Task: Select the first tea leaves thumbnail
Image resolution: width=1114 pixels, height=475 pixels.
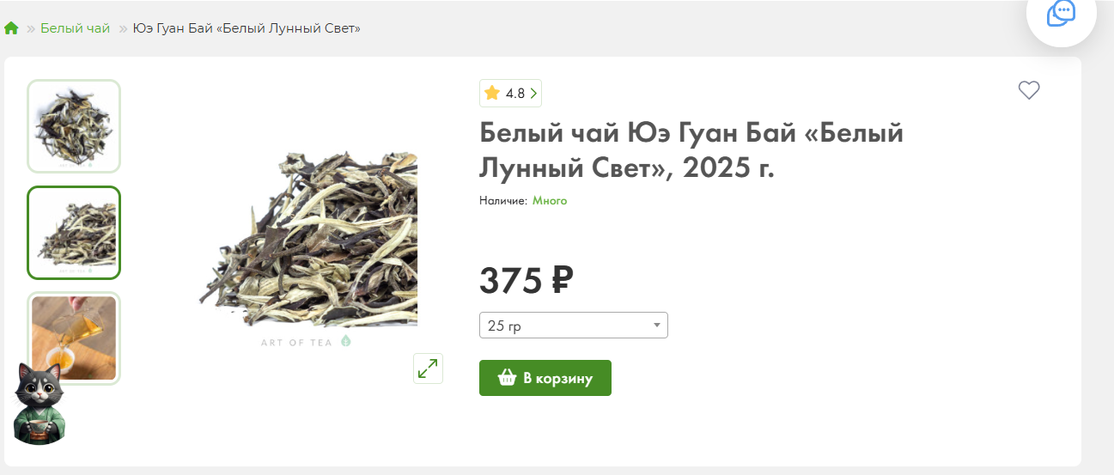Action: point(74,126)
